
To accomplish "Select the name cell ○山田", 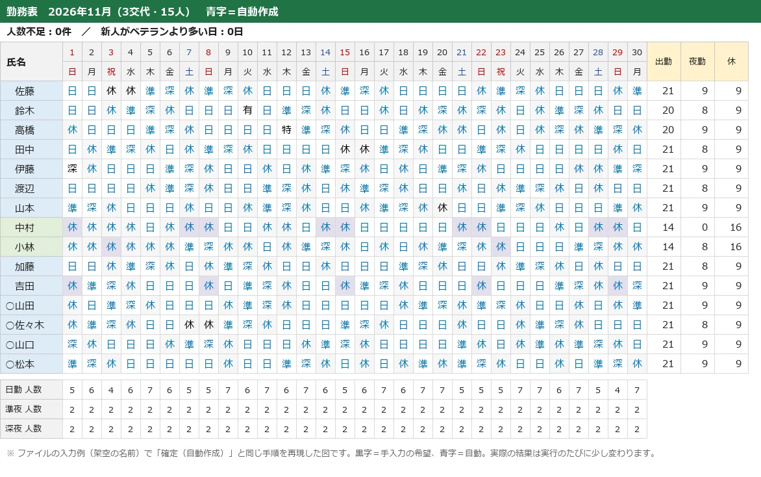I will 32,305.
